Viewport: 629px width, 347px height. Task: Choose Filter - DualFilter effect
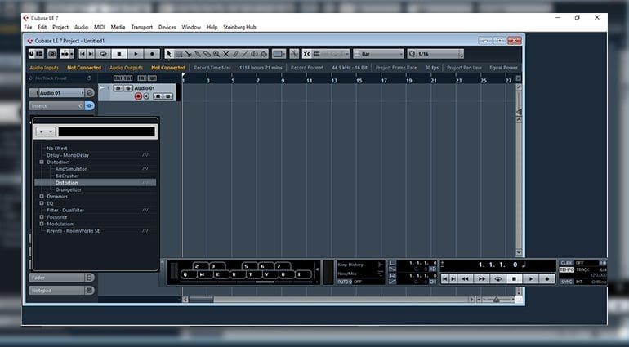pos(65,210)
